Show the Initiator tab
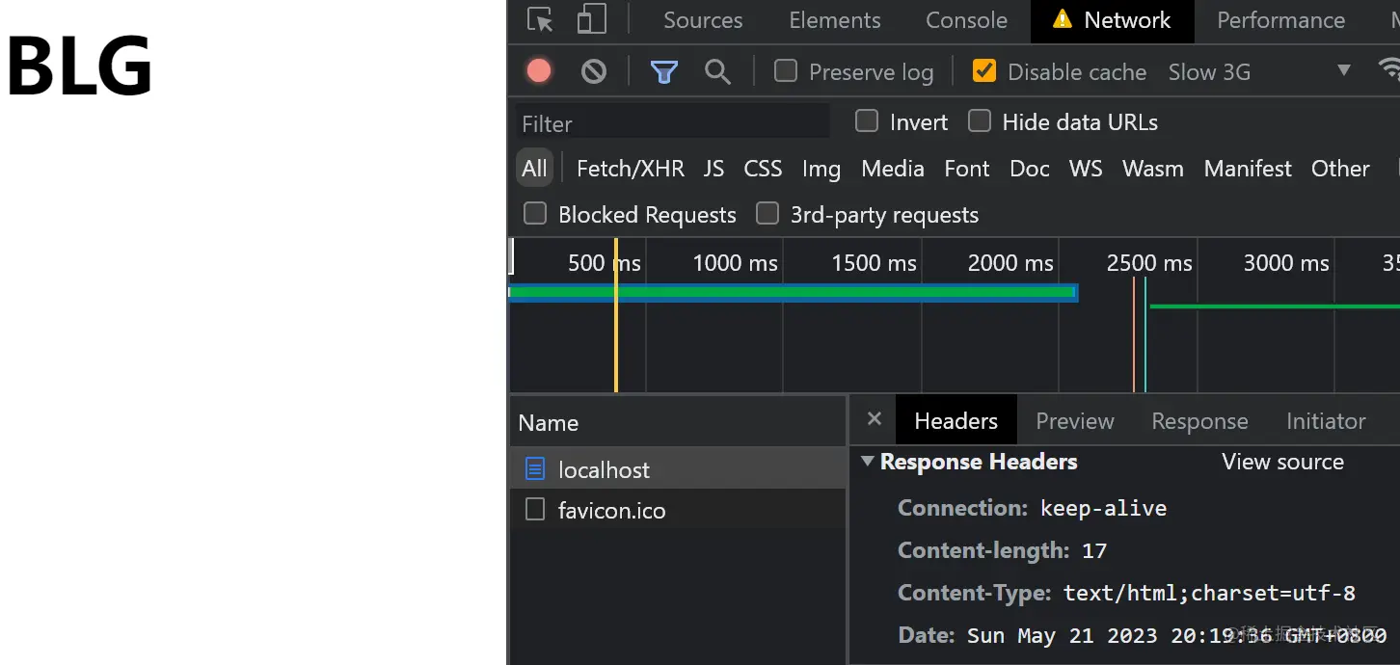This screenshot has width=1400, height=665. (x=1326, y=421)
